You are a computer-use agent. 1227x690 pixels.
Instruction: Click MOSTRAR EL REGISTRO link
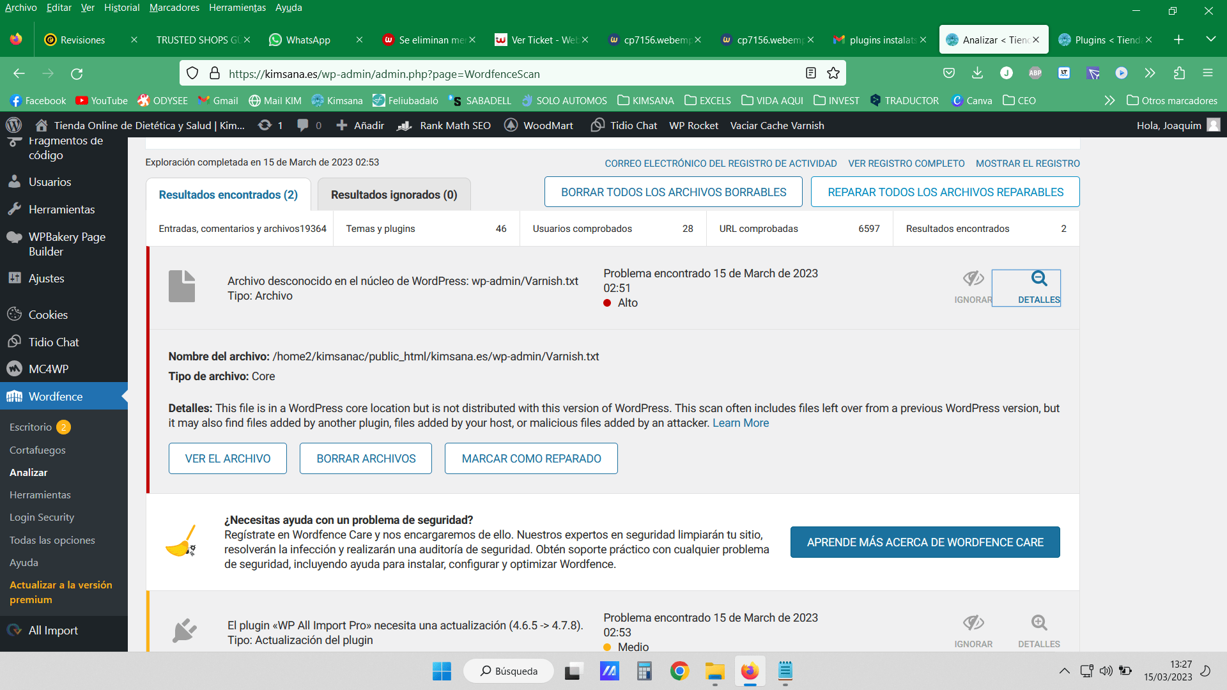(1028, 164)
